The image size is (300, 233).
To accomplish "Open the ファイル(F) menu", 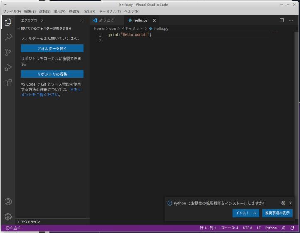I will (x=12, y=12).
